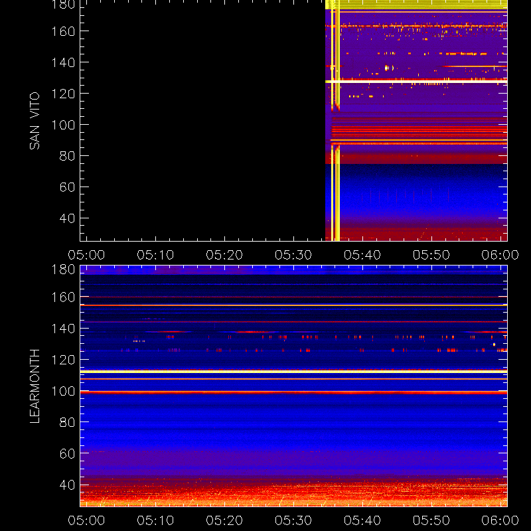Select the 80 tick label on SAN VITO axis
Screen dimensions: 531x531
67,156
